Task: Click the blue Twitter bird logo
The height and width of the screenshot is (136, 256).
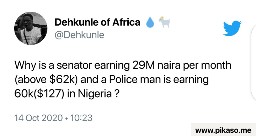Action: [x=232, y=28]
